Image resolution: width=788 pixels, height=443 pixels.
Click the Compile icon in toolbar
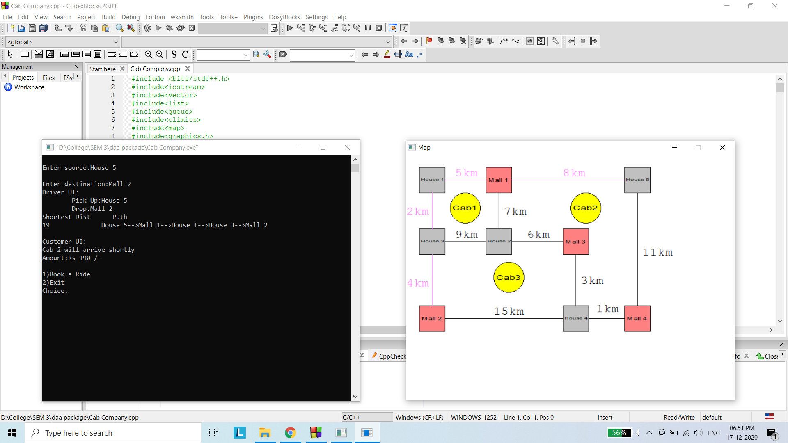pyautogui.click(x=147, y=27)
